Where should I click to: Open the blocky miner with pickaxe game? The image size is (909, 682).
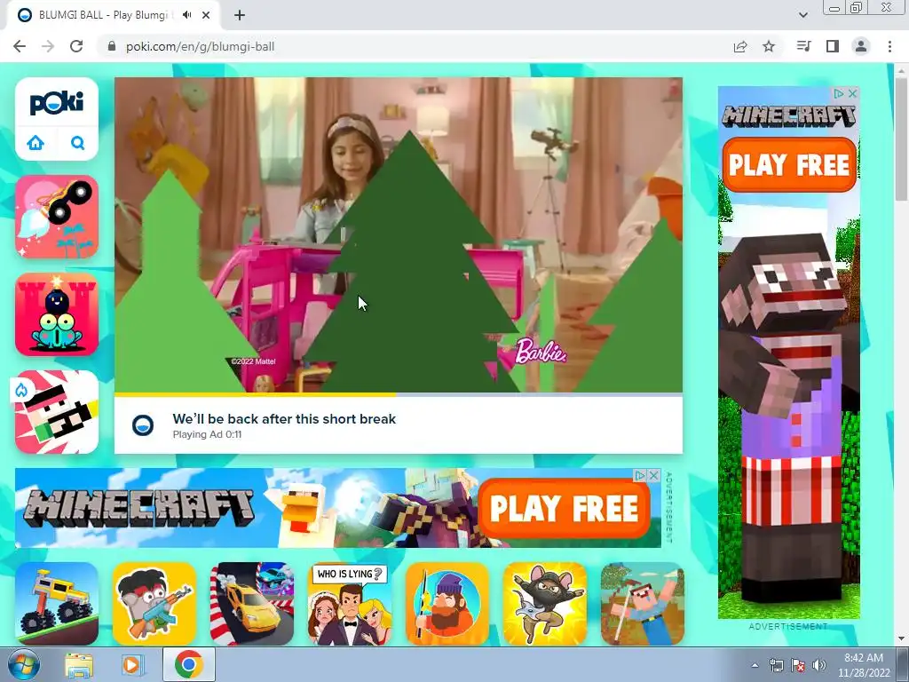643,603
